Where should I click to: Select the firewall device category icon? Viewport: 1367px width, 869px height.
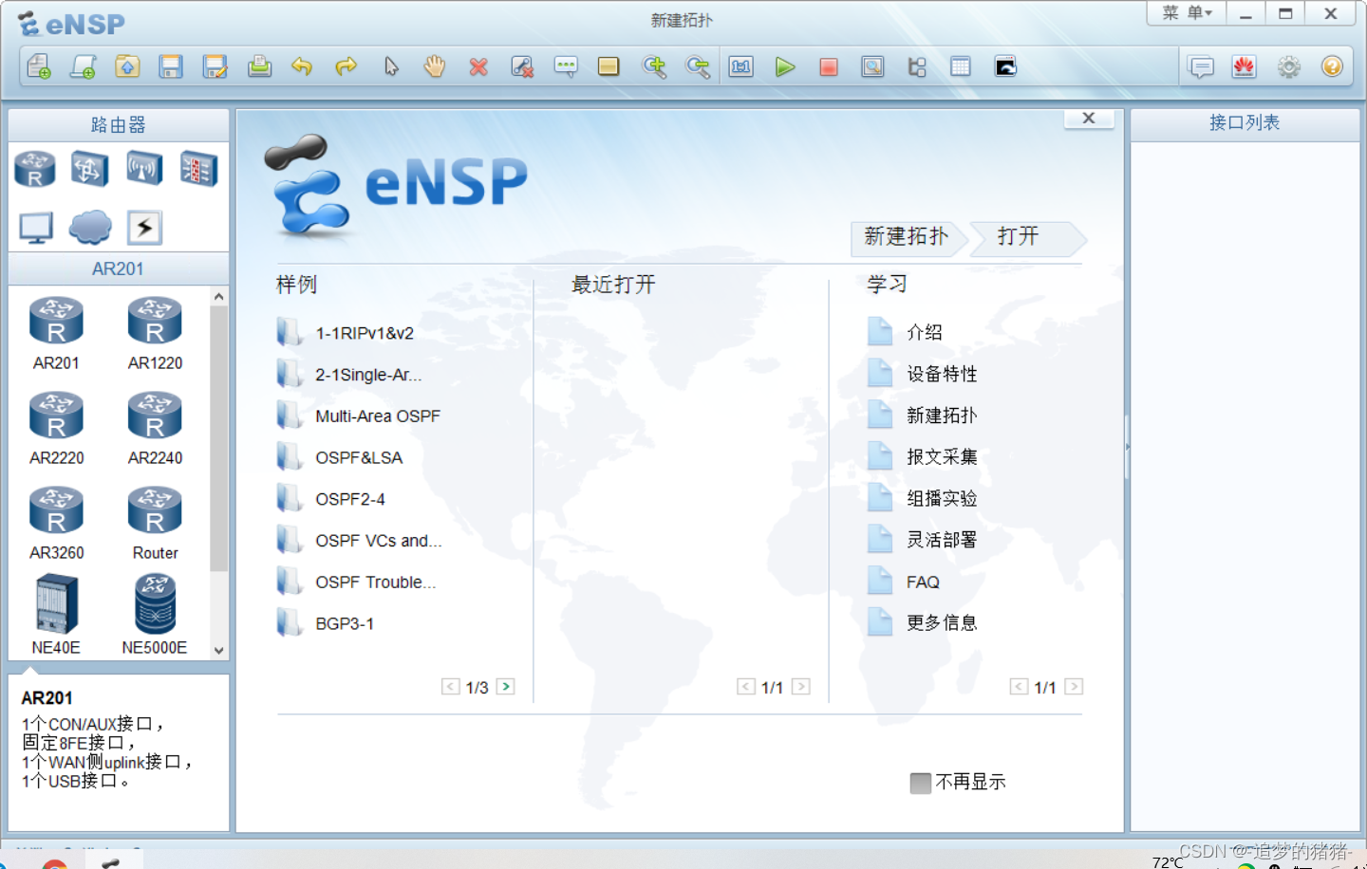pyautogui.click(x=198, y=170)
